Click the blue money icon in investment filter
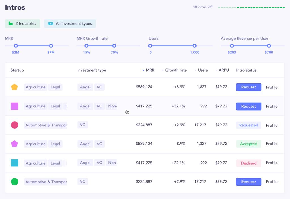The height and width of the screenshot is (199, 290). coord(50,24)
